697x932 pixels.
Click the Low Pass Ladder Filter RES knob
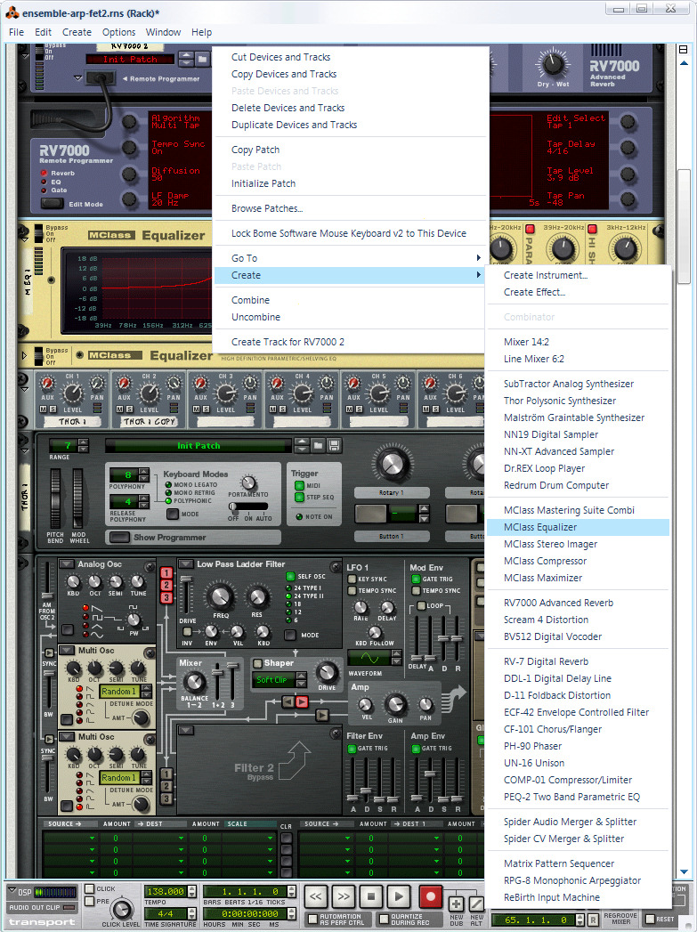pyautogui.click(x=257, y=596)
